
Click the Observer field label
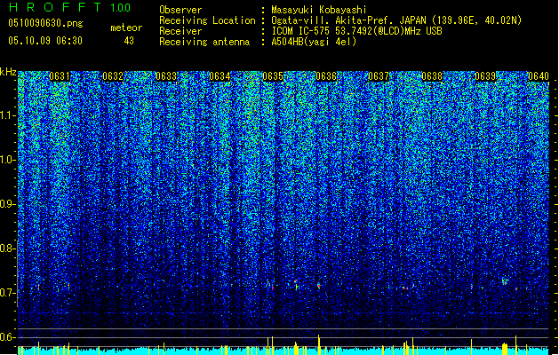(180, 10)
